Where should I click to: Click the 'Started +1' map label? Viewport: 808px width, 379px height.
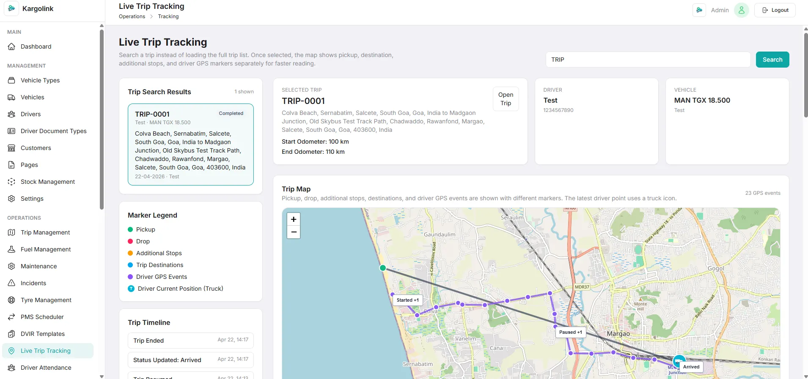(408, 300)
